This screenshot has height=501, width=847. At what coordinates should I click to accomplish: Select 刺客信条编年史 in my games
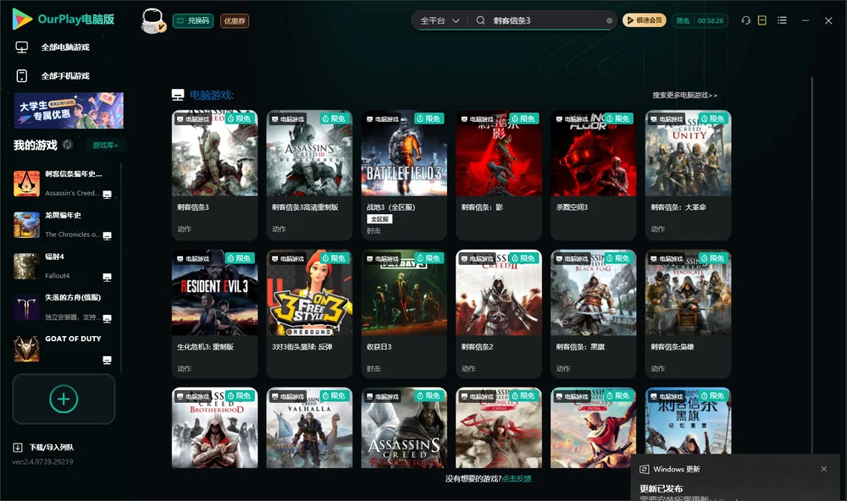[64, 184]
